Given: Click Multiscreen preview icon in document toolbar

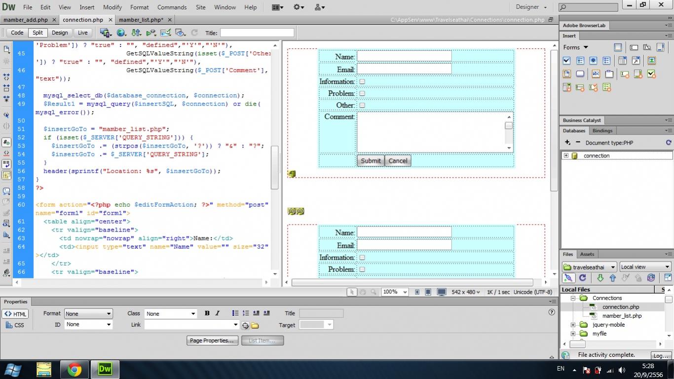Looking at the screenshot, I should coord(106,33).
